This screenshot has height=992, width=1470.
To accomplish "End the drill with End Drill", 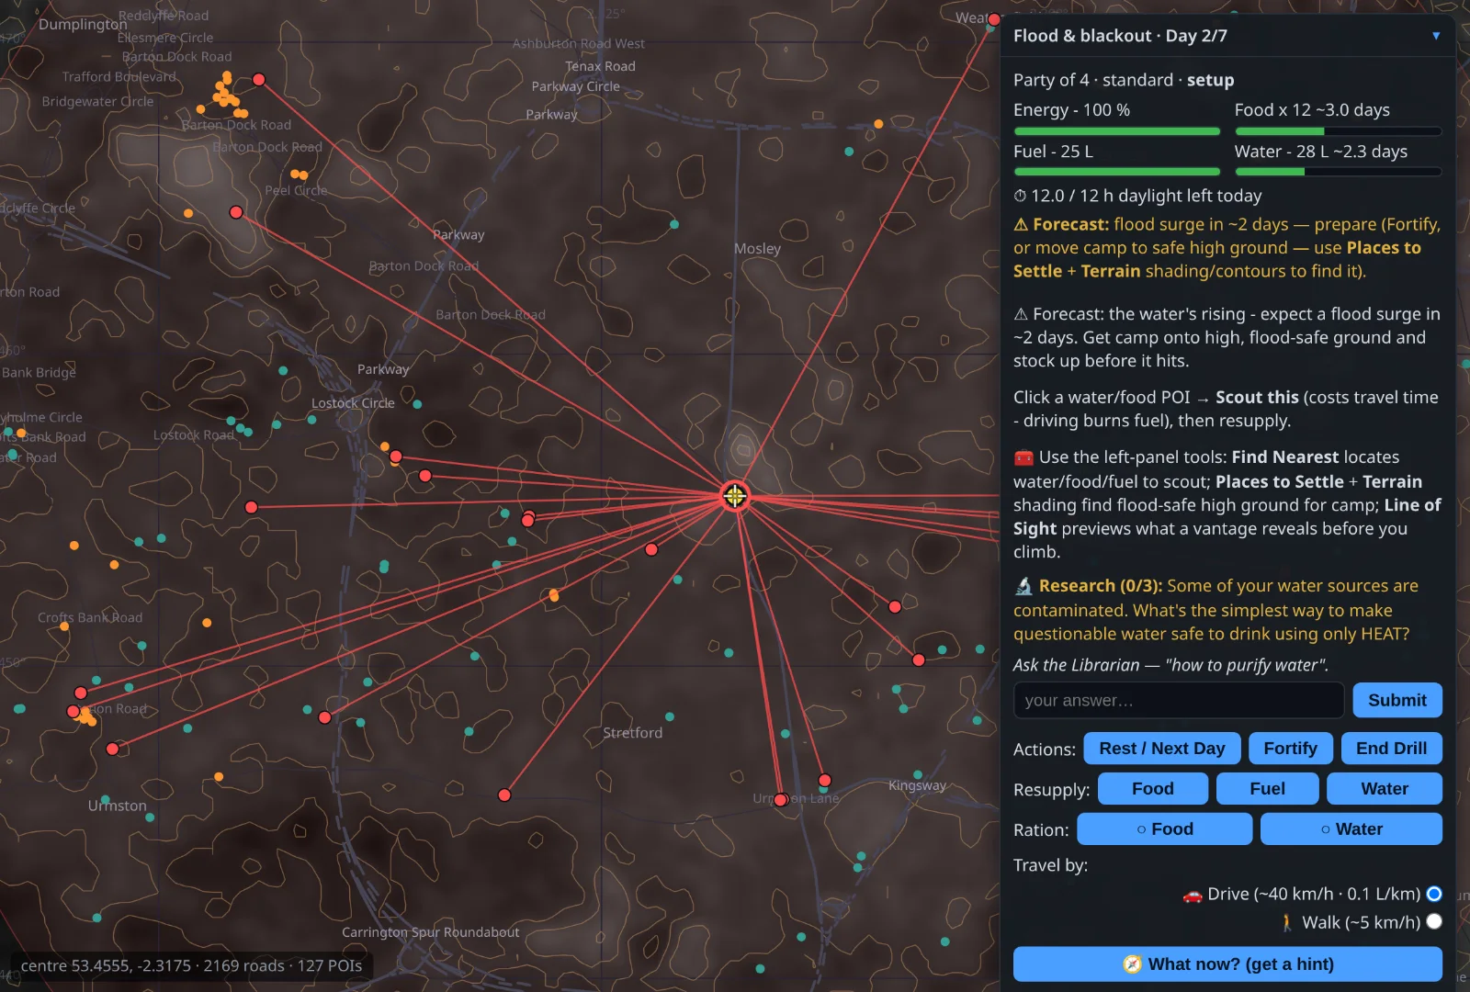I will [x=1391, y=749].
